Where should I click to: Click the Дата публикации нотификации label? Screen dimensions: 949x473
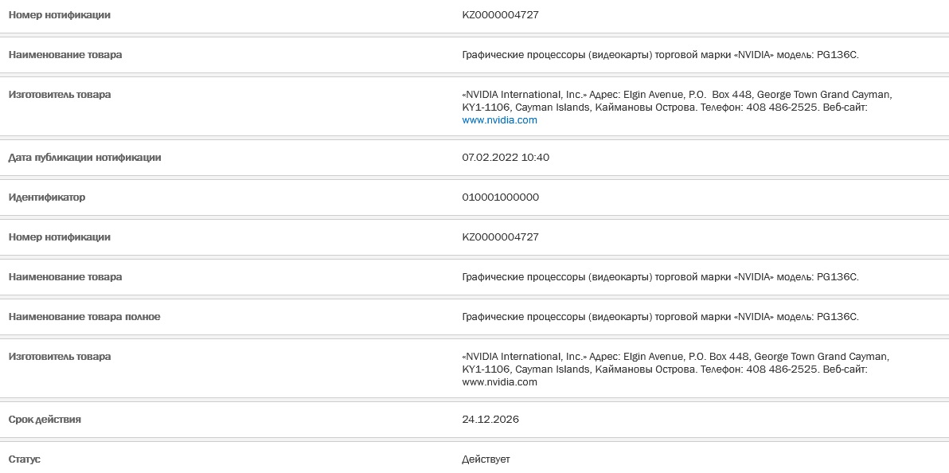(x=84, y=158)
